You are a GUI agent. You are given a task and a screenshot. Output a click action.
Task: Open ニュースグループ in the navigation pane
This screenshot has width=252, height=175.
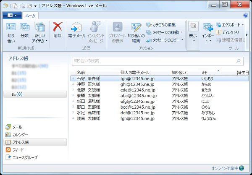point(21,157)
